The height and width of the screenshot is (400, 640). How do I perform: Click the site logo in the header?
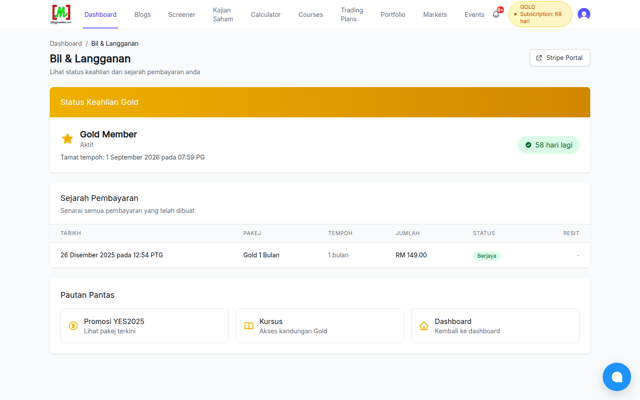(61, 14)
